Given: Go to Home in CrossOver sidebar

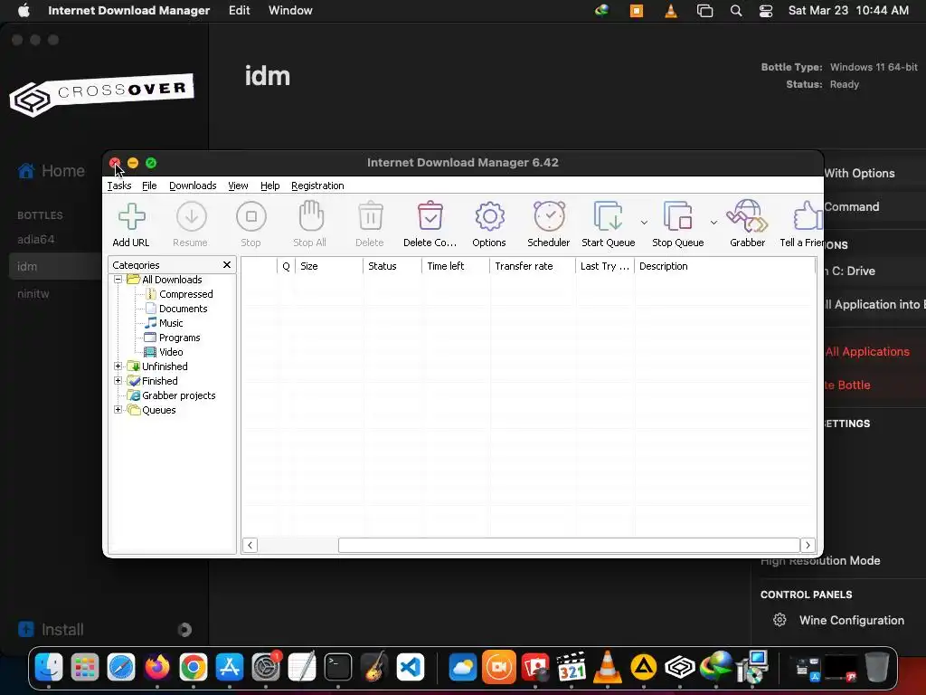Looking at the screenshot, I should point(51,171).
